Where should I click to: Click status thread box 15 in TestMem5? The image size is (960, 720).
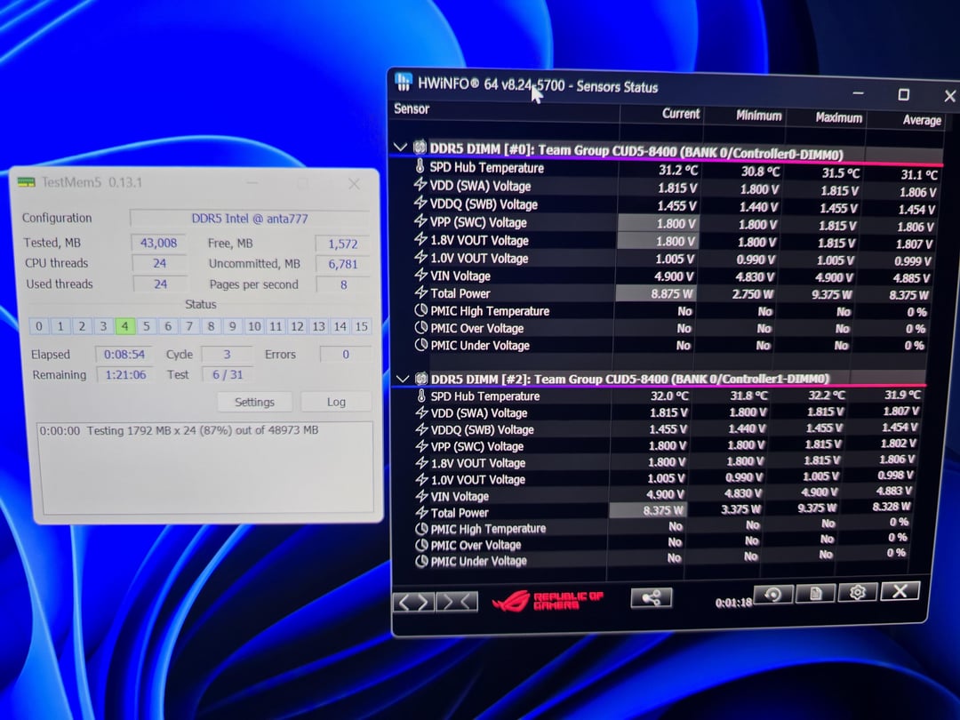pyautogui.click(x=362, y=326)
